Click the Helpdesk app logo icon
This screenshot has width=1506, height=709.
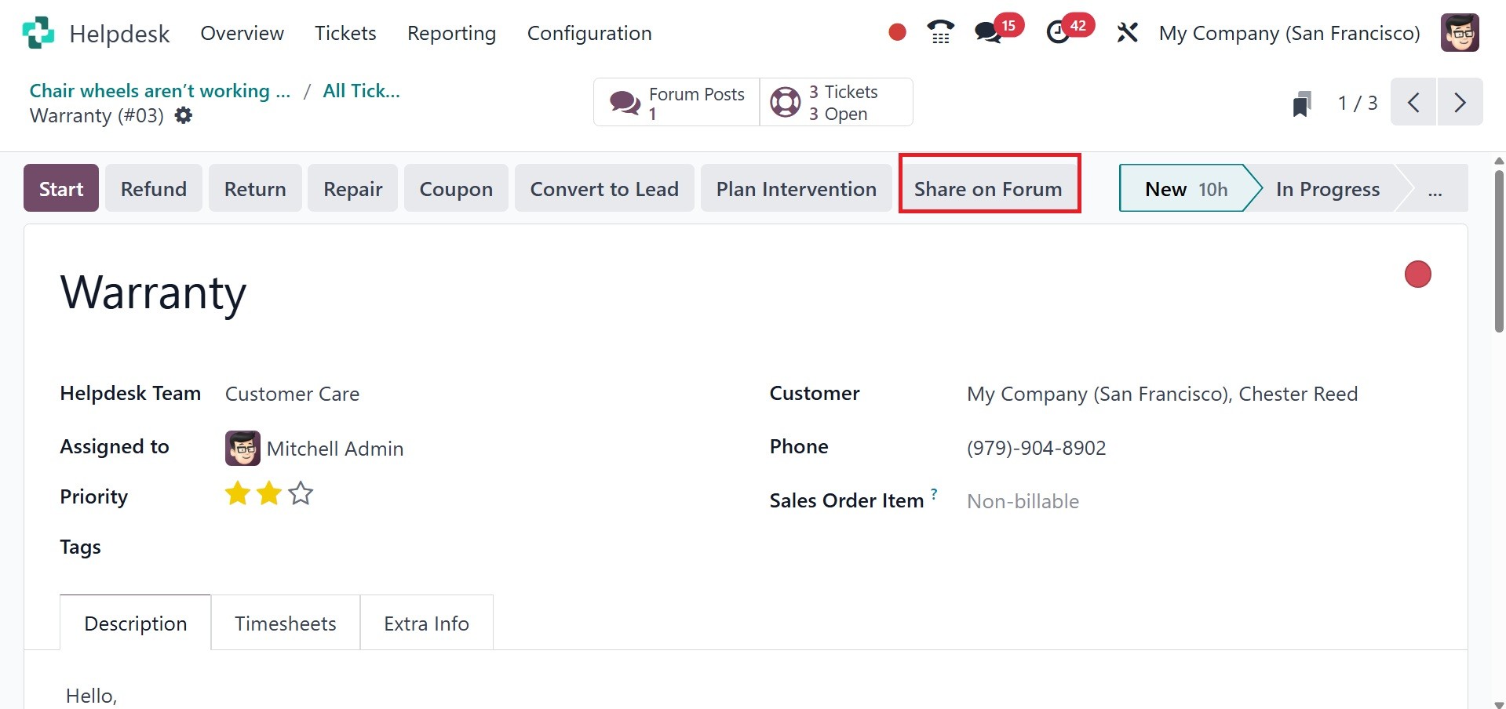[38, 33]
